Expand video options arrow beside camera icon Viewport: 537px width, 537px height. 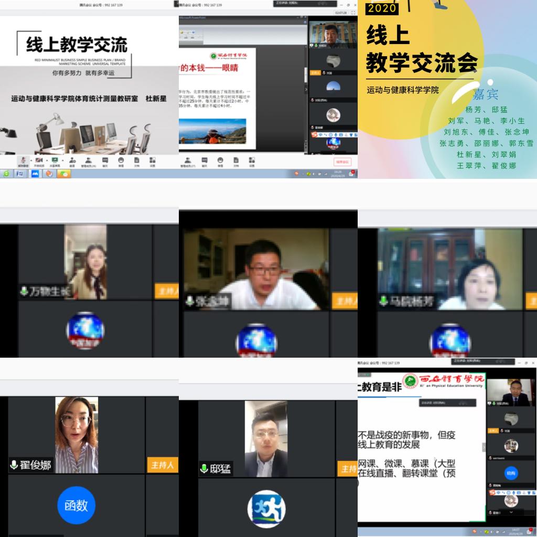[46, 160]
